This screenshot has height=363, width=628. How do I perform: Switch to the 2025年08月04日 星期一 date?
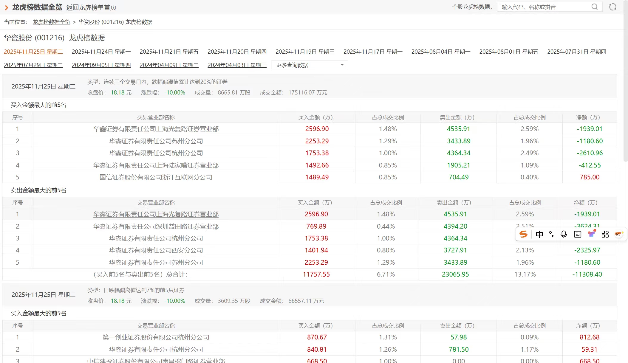click(441, 52)
